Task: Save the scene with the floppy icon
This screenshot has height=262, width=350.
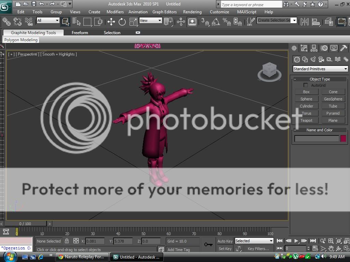Action: 34,4
